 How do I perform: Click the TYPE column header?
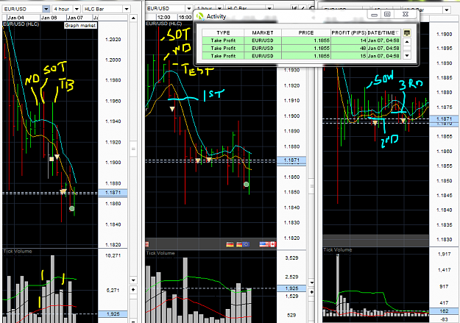point(223,32)
